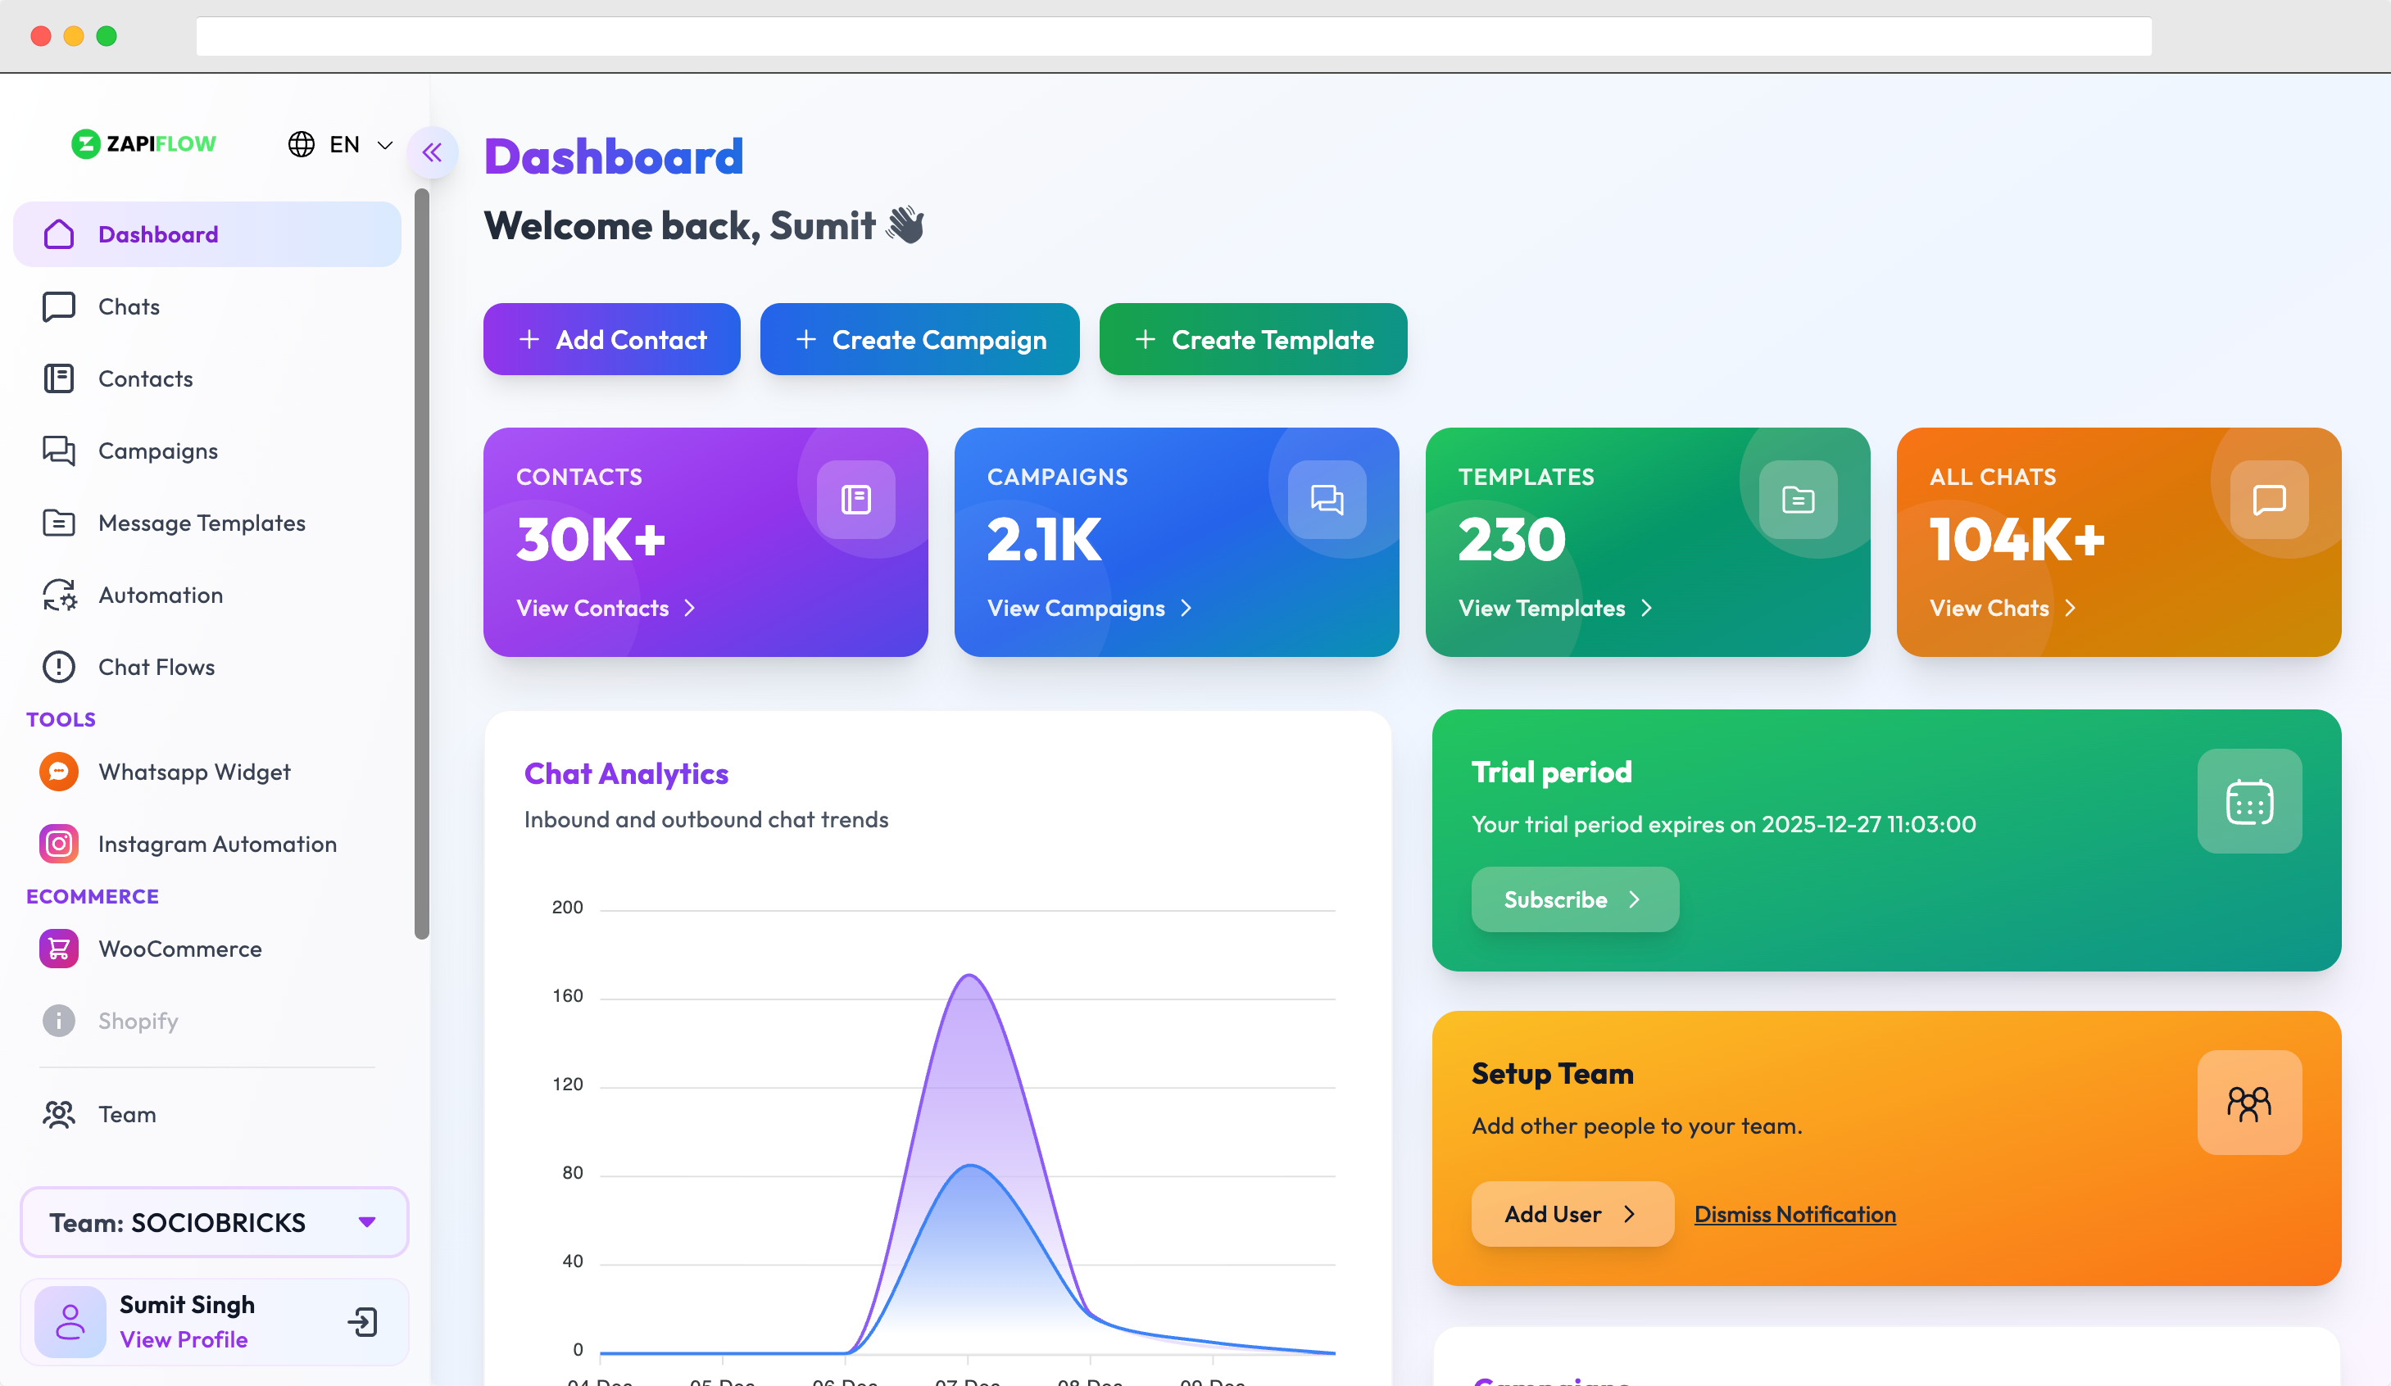The image size is (2391, 1386).
Task: Click the browser address bar
Action: pos(1173,36)
